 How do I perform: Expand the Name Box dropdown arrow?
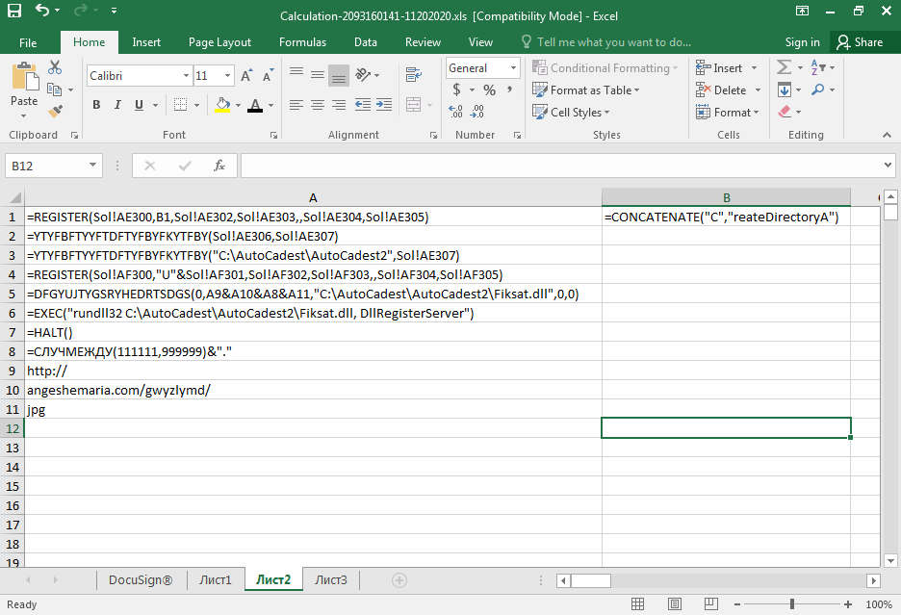coord(92,166)
